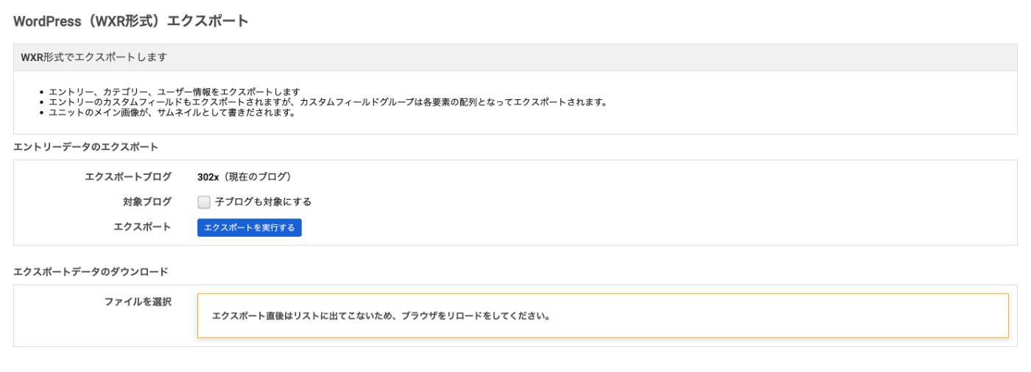Click the WXR形式でエクスポートします panel header

pos(94,57)
